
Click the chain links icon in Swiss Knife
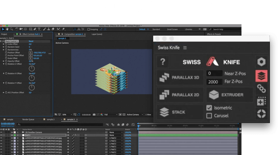(x=261, y=88)
